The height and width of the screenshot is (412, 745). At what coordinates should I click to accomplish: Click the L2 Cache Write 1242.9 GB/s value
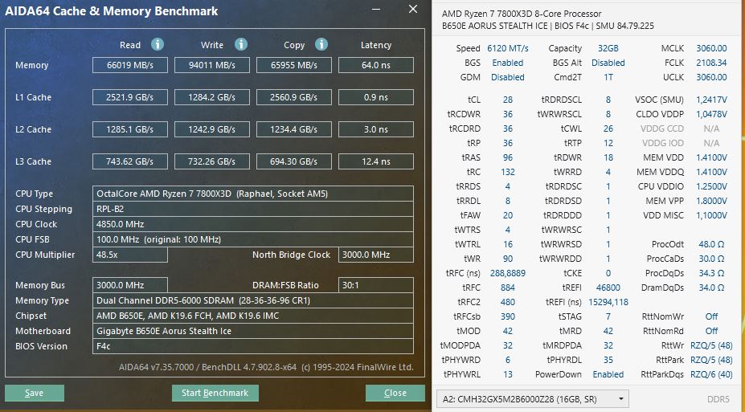tap(212, 129)
